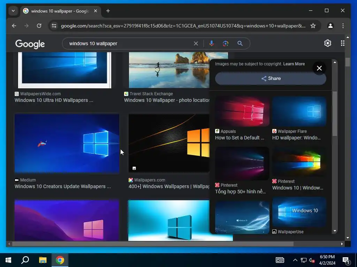Click the preview panel scroll down arrow
The width and height of the screenshot is (357, 267).
tap(335, 231)
